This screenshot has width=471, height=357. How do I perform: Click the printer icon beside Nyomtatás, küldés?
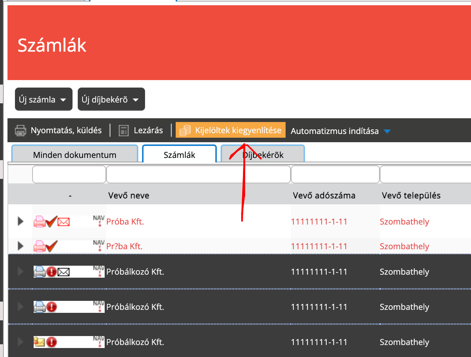tap(21, 131)
